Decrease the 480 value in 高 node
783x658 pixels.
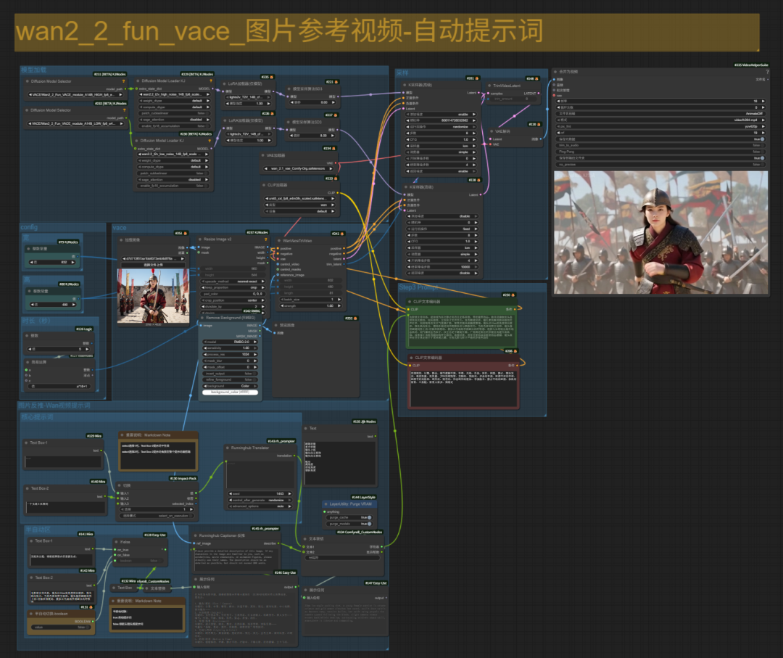point(32,304)
